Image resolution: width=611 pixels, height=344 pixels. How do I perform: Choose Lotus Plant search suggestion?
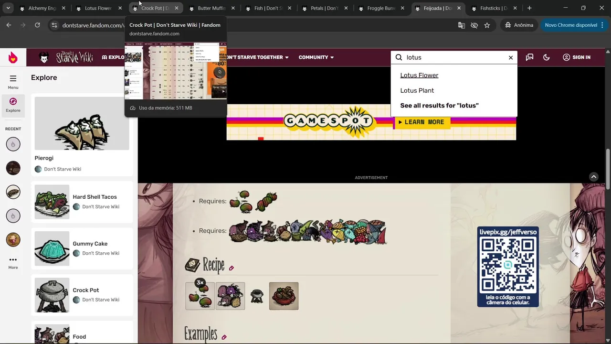pyautogui.click(x=417, y=90)
